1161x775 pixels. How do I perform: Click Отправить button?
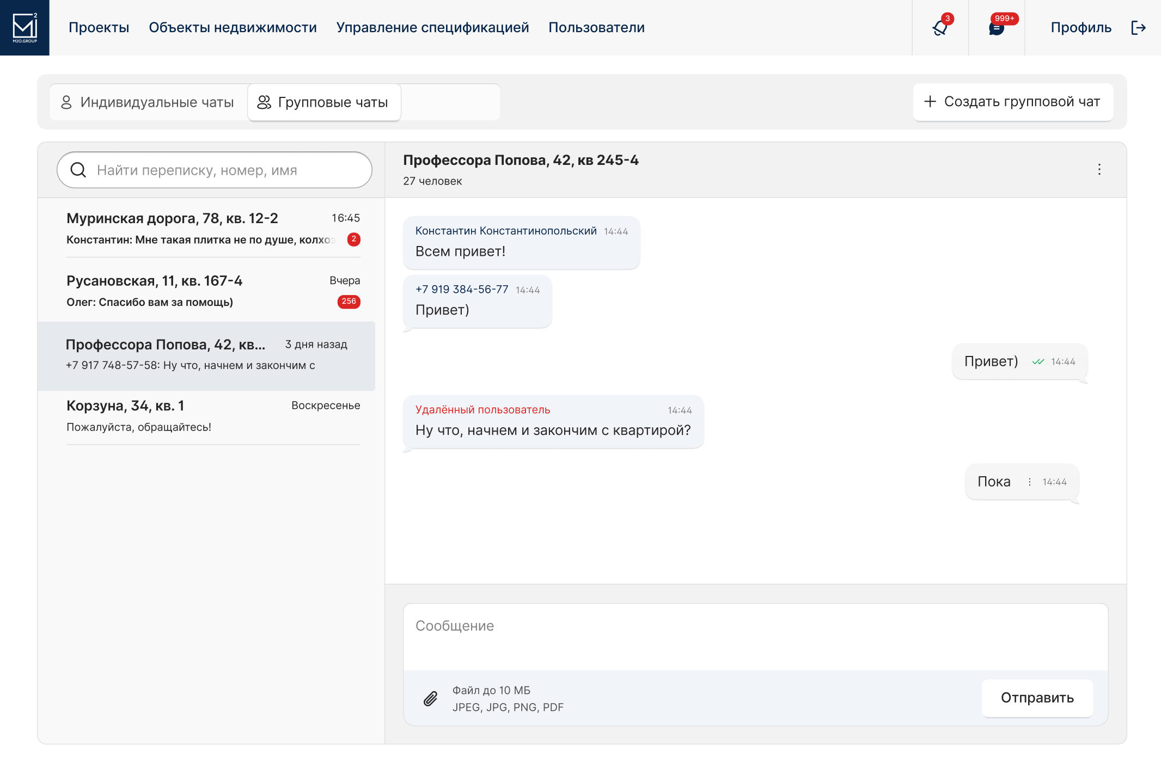point(1037,698)
